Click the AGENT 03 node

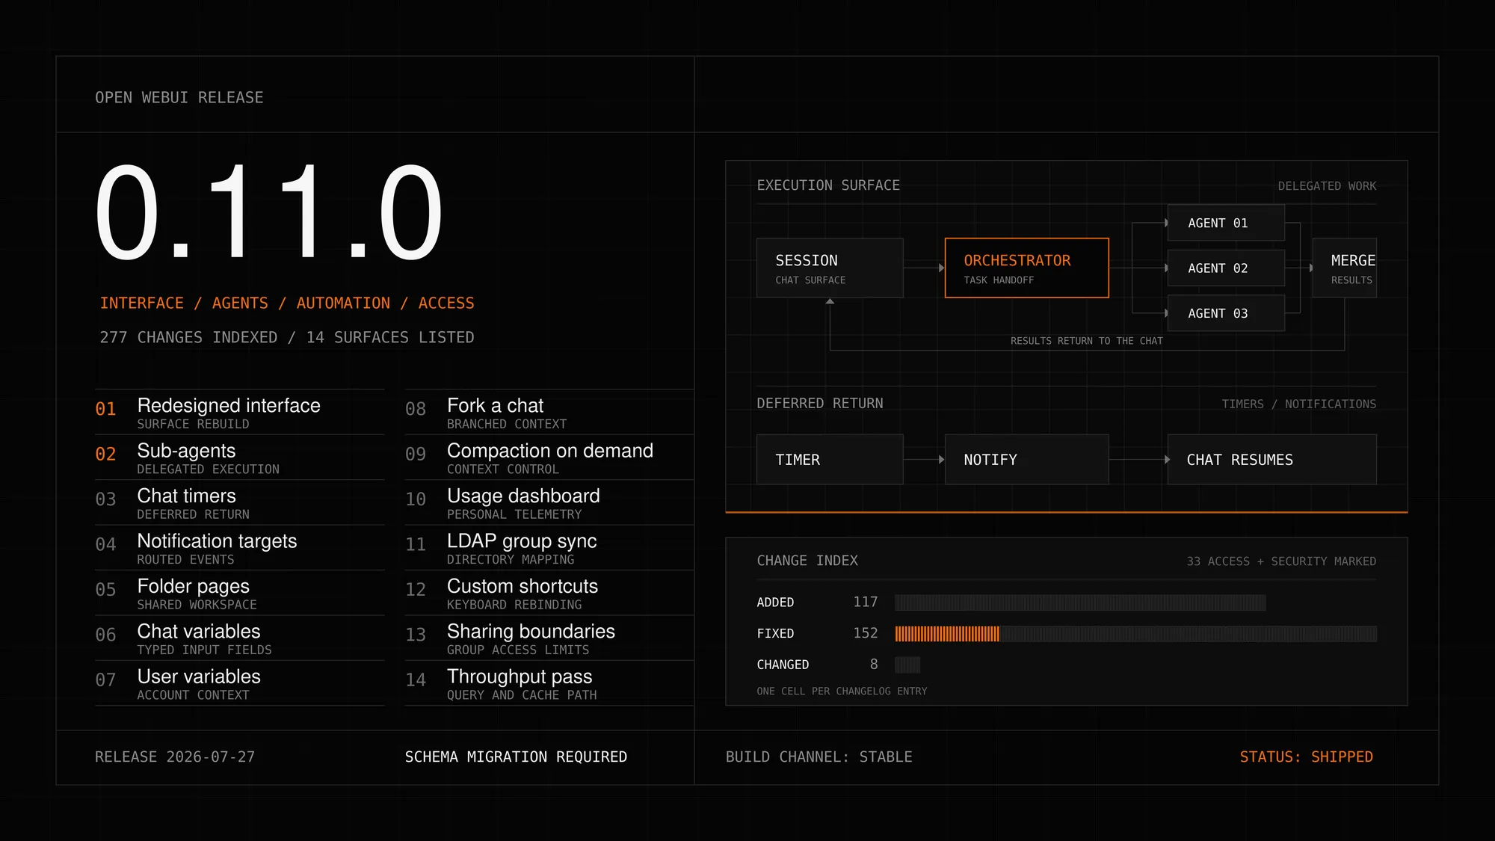pyautogui.click(x=1226, y=313)
